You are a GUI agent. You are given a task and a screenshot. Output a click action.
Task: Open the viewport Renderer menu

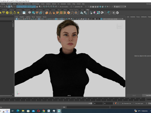(39, 17)
